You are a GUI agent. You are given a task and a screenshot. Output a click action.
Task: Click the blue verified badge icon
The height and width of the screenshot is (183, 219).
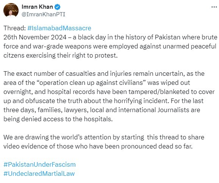(x=57, y=7)
